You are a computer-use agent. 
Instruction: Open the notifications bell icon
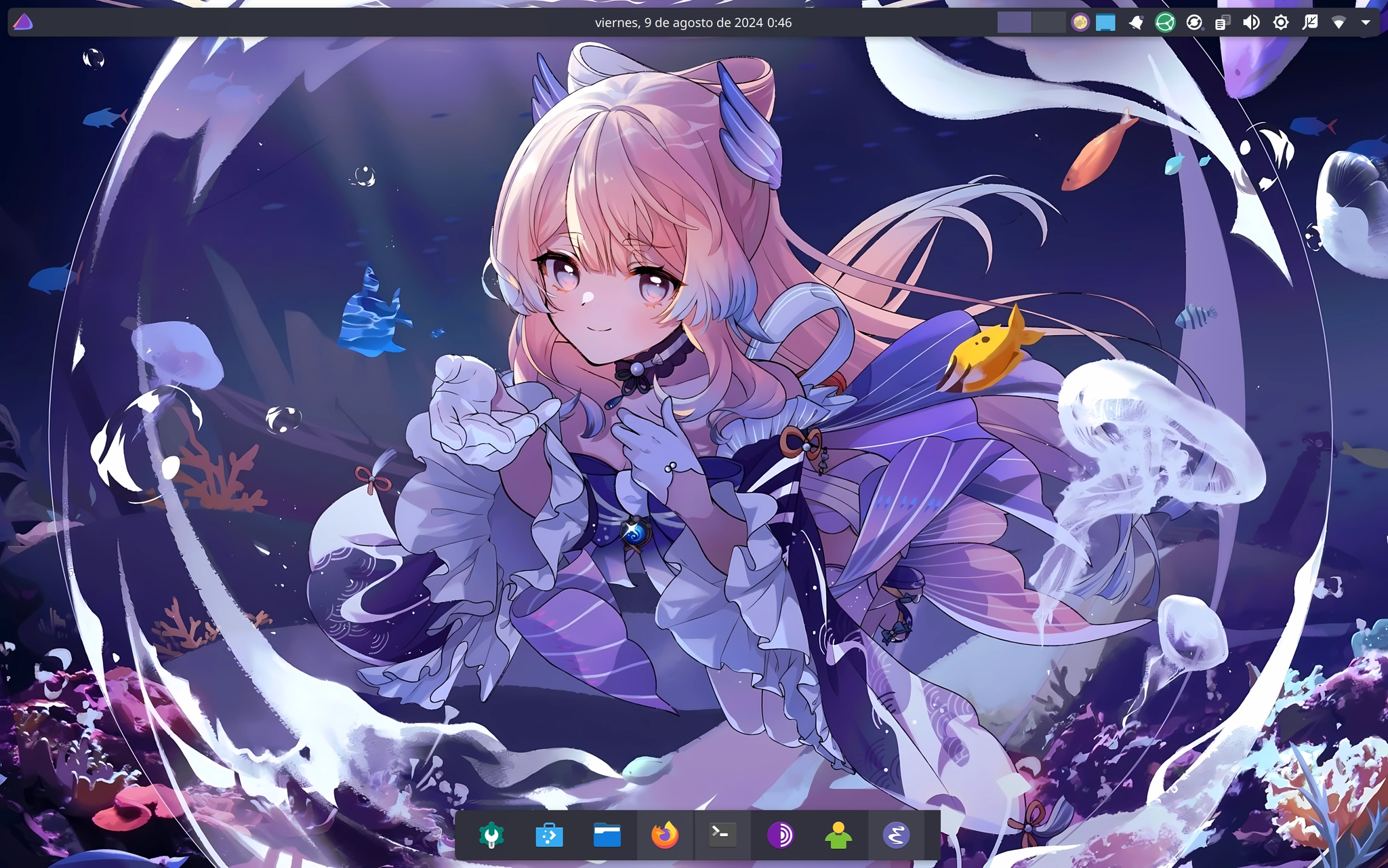(x=1136, y=22)
